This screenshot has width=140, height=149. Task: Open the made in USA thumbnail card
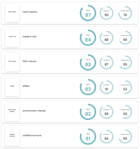pos(12,38)
